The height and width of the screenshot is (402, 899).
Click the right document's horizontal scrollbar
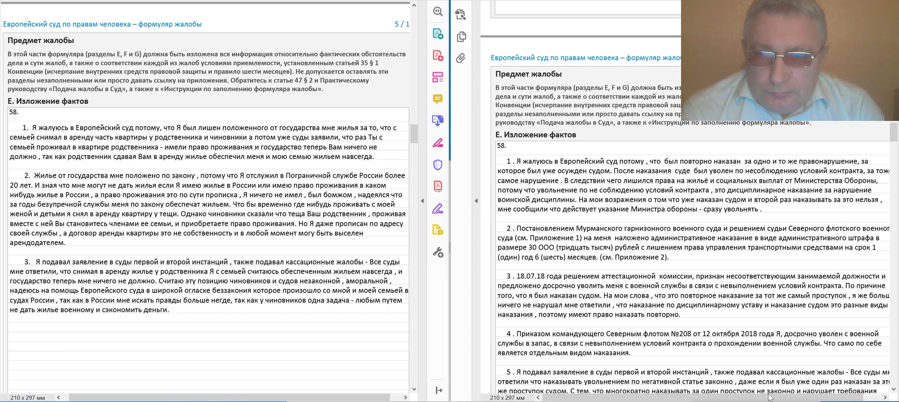[702, 397]
